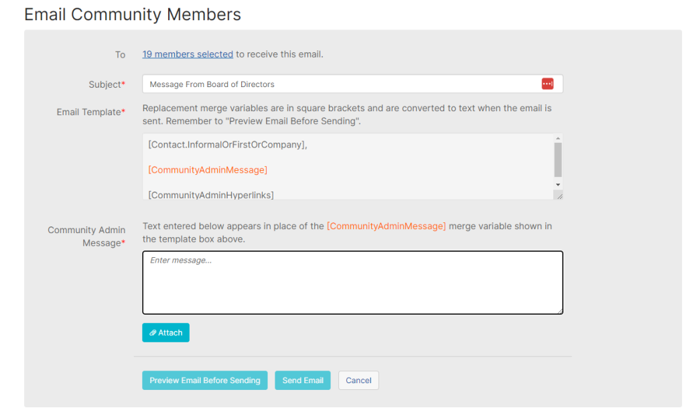This screenshot has height=418, width=686.
Task: Click orange [CommunityAdminMessage] in template box
Action: click(x=208, y=169)
